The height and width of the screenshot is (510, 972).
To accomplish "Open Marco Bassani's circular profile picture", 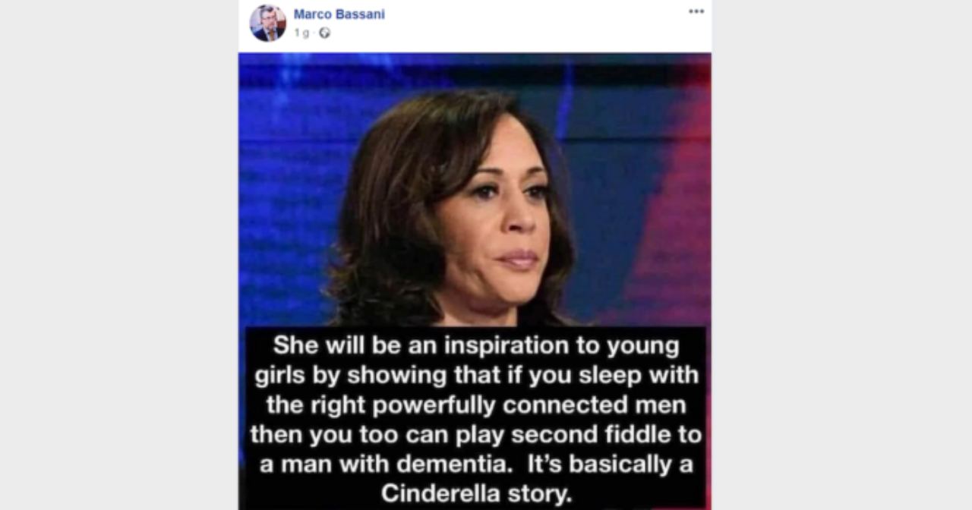I will click(x=267, y=23).
